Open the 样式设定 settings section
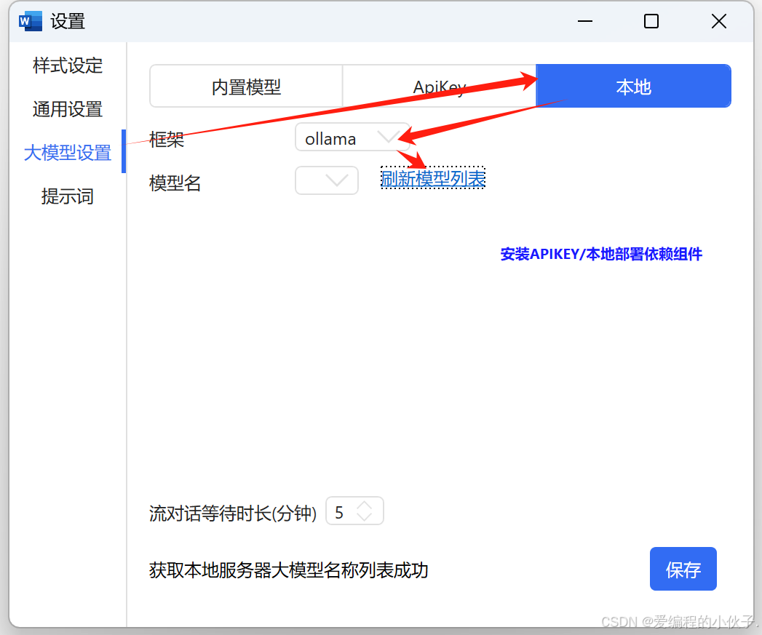Screen dimensions: 762x635 pos(66,65)
